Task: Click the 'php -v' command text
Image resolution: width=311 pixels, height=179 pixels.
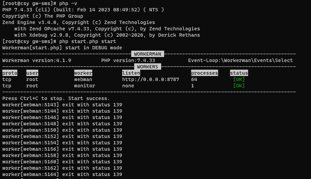Action: 68,3
